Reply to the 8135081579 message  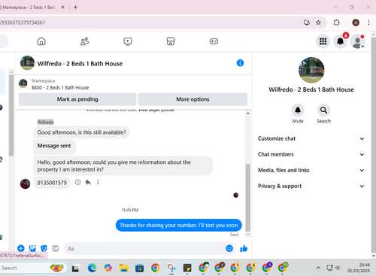pyautogui.click(x=88, y=182)
